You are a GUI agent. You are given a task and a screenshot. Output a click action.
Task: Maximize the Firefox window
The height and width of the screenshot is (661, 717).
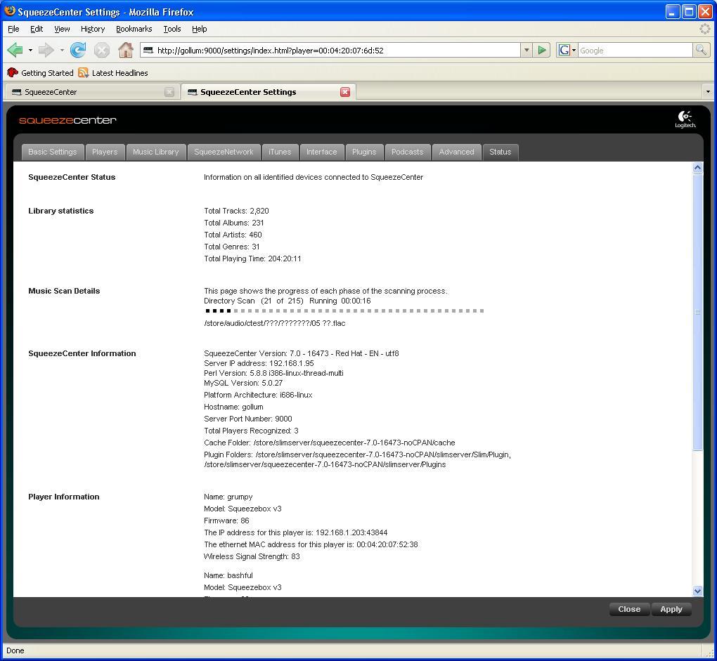689,11
